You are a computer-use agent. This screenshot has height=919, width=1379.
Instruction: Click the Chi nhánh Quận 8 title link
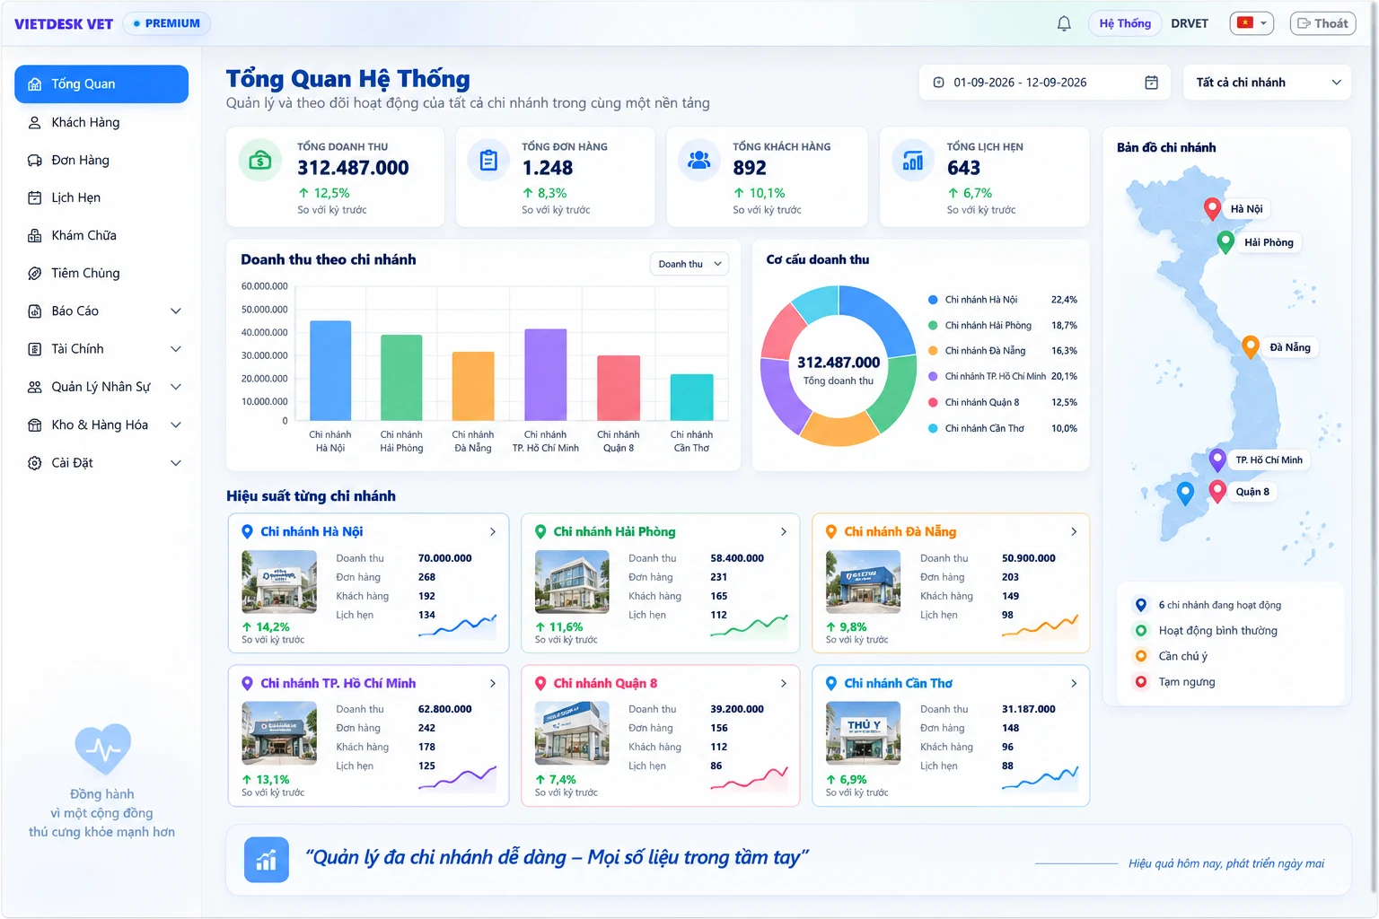point(605,684)
